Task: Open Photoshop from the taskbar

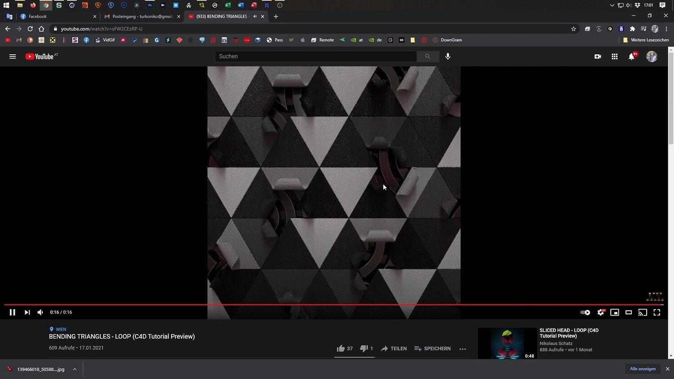Action: (150, 5)
